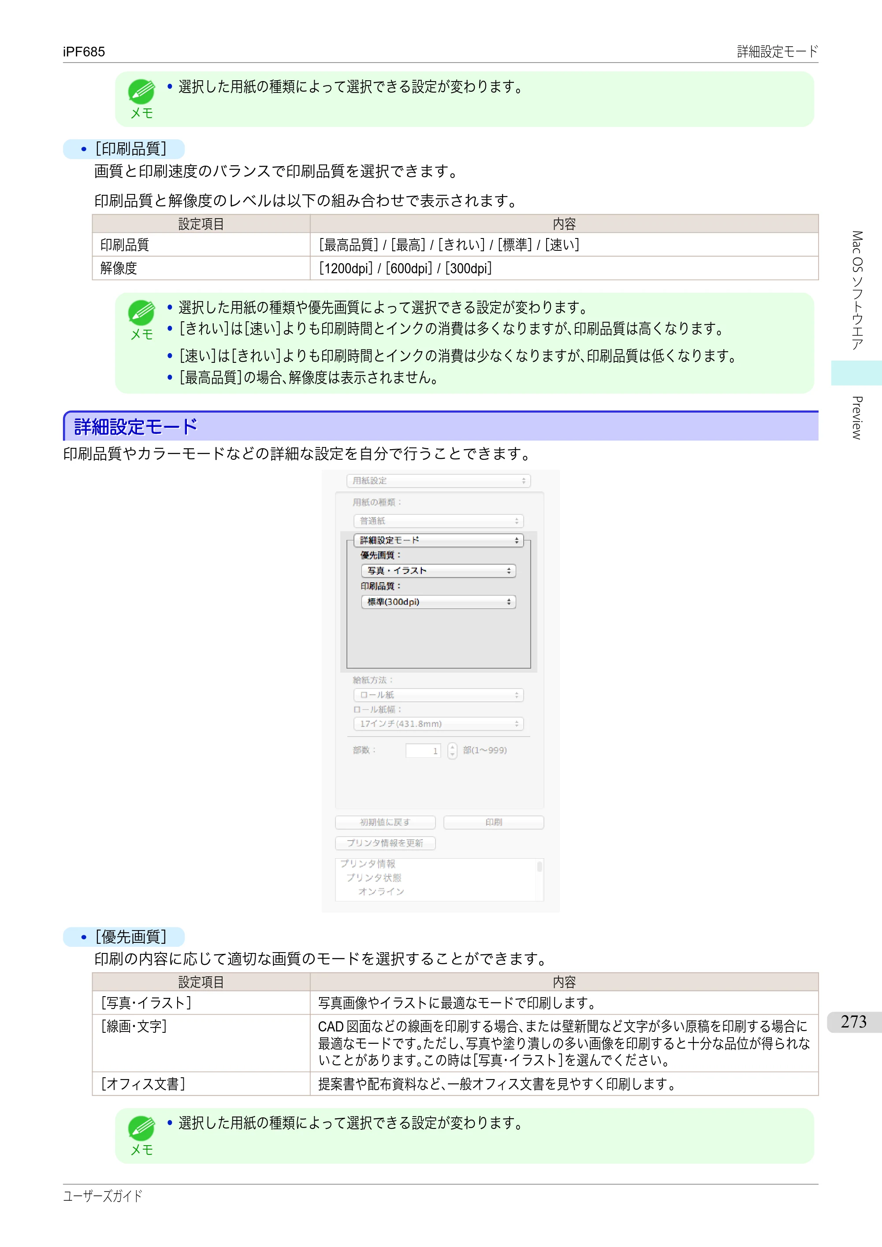Click the [最高品質] / [最高] / [きれい] quality cell
The height and width of the screenshot is (1247, 882).
(x=564, y=245)
